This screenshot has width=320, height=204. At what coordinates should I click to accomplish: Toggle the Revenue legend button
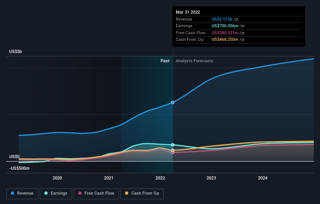[x=22, y=193]
